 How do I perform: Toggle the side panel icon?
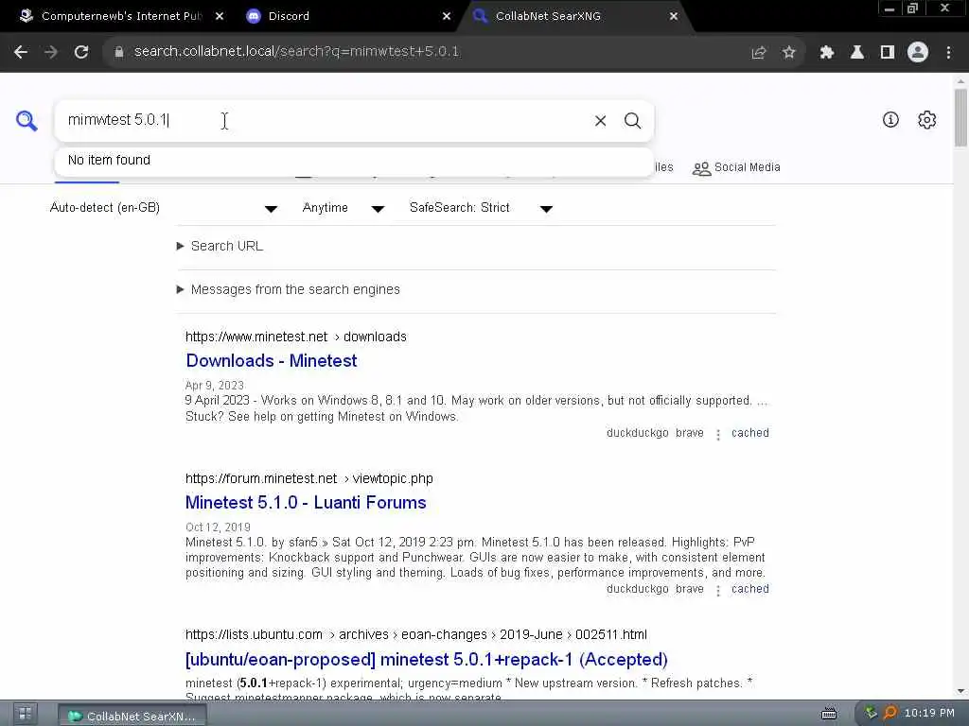tap(888, 53)
